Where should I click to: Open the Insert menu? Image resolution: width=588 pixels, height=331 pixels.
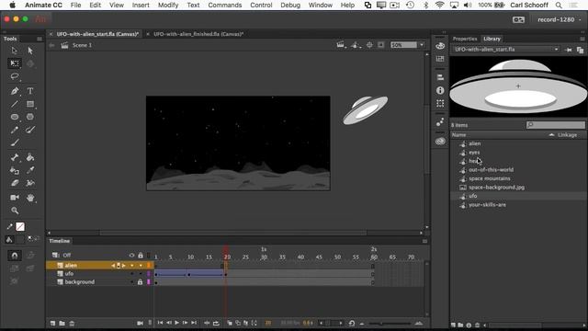(141, 5)
